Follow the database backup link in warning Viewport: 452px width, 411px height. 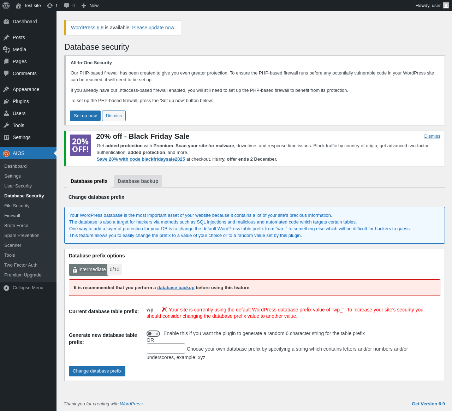(176, 288)
